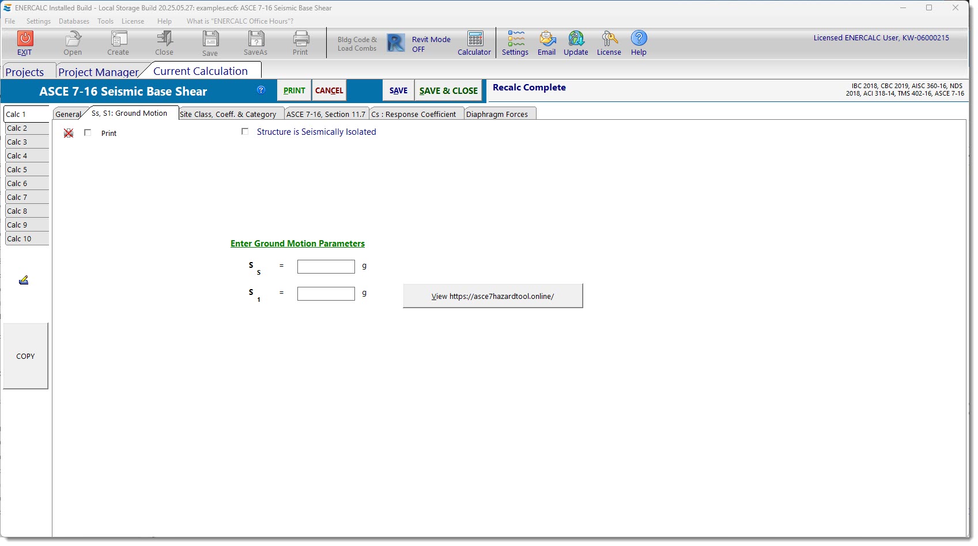Open the Databases menu
Screen dimensions: 978x546
click(74, 21)
